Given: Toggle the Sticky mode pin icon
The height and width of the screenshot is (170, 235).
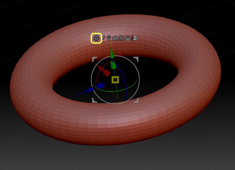Looking at the screenshot, I should click(x=104, y=38).
